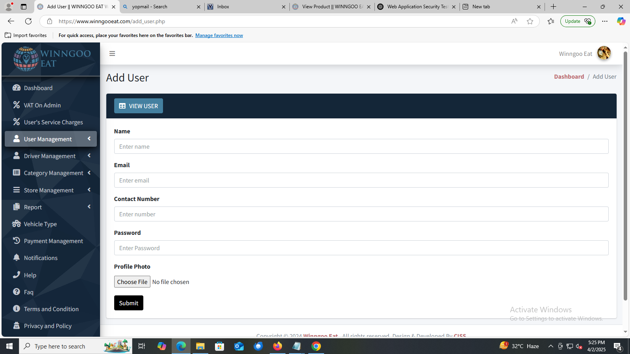Open Notifications from the sidebar
Screen dimensions: 630x354
pos(41,258)
